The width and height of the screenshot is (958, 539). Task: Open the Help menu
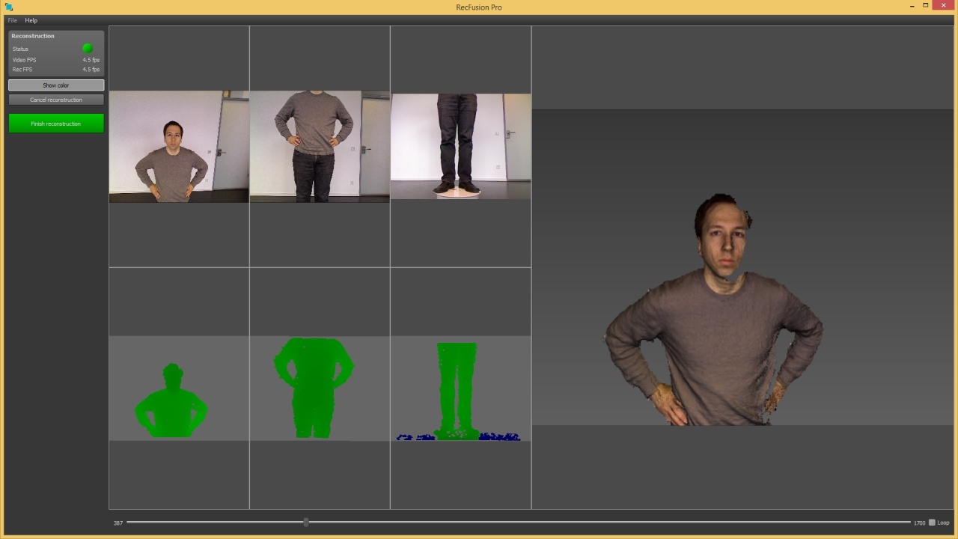31,20
